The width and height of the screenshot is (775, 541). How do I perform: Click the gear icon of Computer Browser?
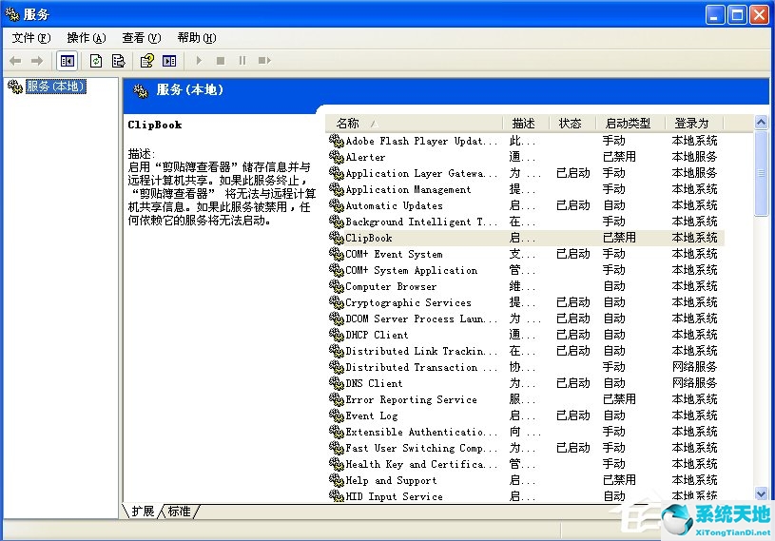tap(336, 286)
